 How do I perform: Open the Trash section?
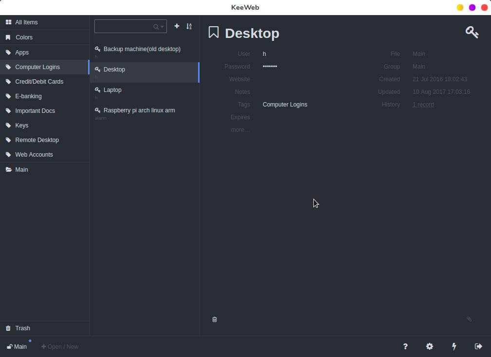22,328
